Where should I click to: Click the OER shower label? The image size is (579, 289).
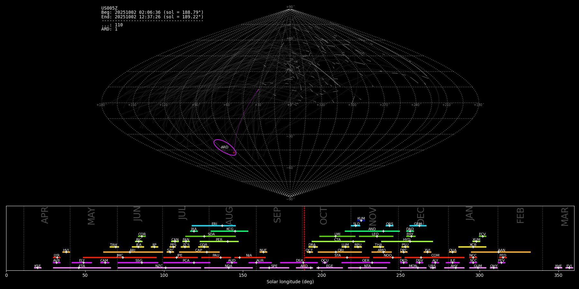[366, 261]
